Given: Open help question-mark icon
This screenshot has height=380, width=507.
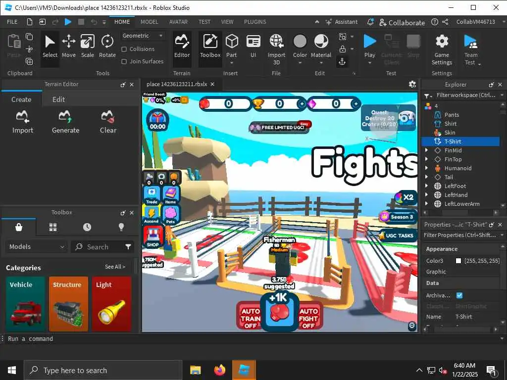Looking at the screenshot, I should (435, 22).
